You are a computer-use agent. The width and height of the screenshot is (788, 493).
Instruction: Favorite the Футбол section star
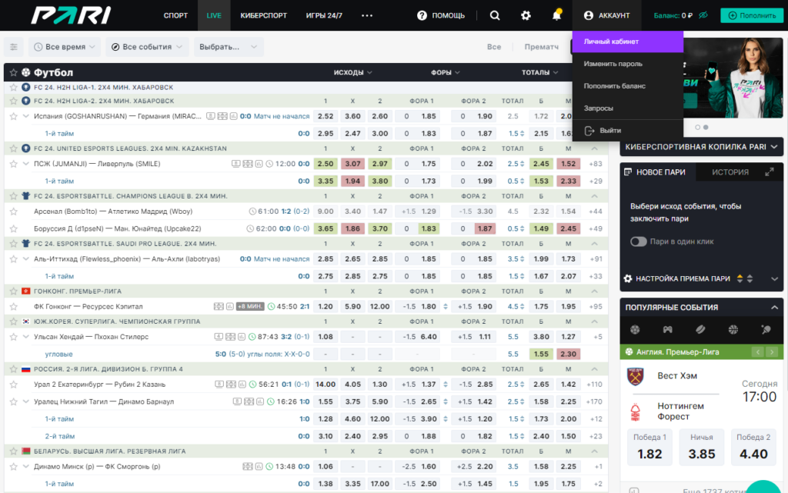[x=14, y=73]
